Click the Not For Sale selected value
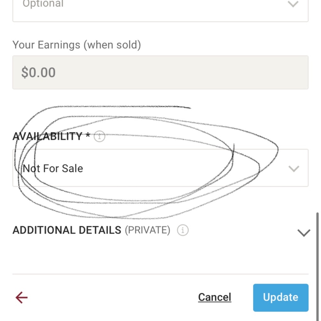Viewport: 321px width, 321px height. point(53,169)
